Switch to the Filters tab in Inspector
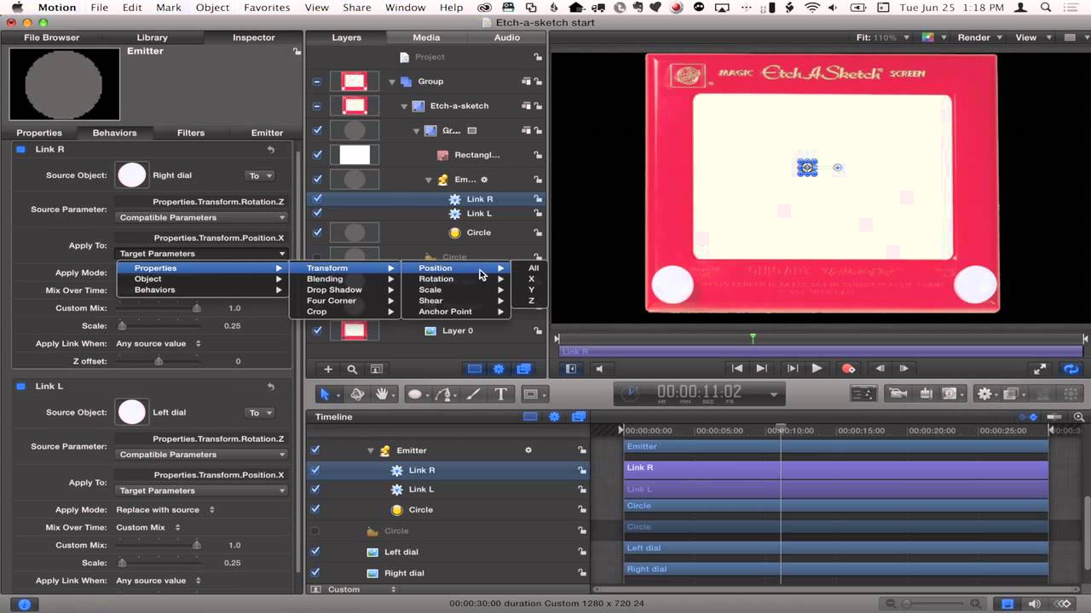The width and height of the screenshot is (1091, 613). 191,133
